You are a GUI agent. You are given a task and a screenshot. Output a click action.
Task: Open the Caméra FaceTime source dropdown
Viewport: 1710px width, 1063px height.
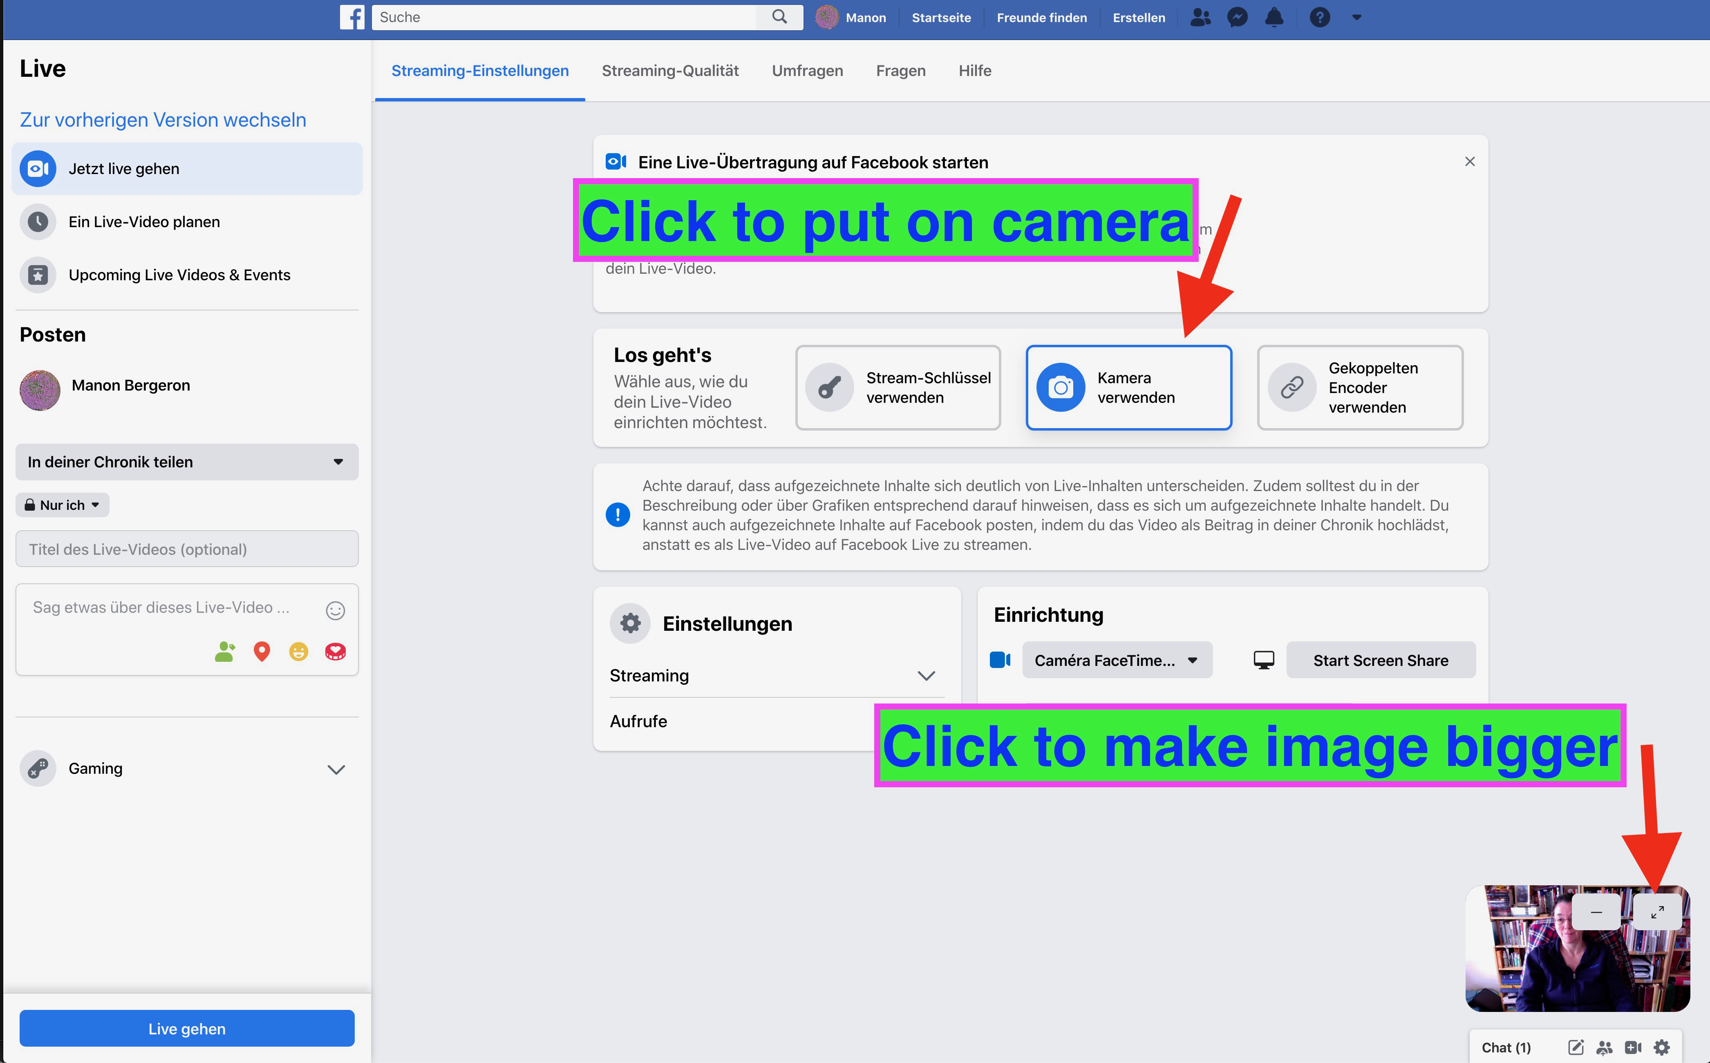click(1117, 660)
